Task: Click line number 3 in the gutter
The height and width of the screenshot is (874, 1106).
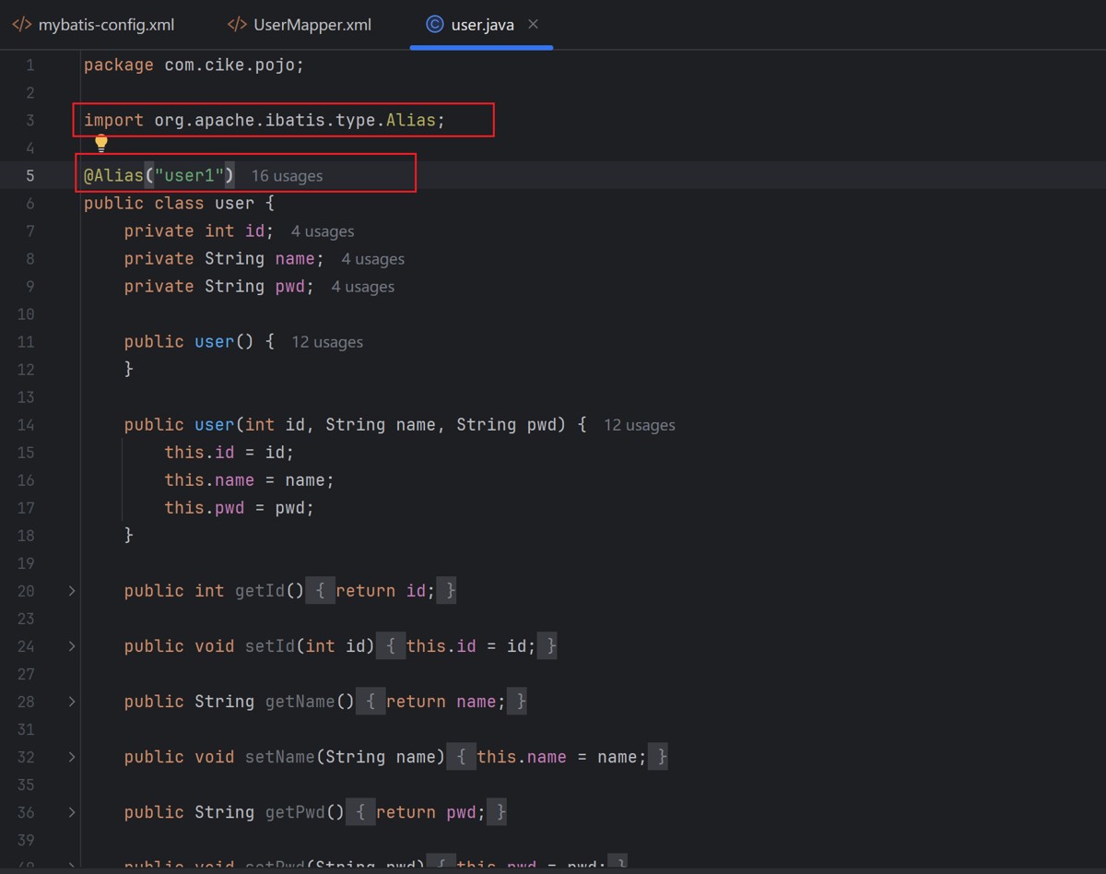Action: pos(30,120)
